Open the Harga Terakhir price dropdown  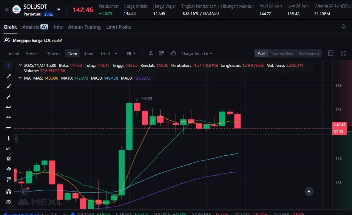coord(197,53)
